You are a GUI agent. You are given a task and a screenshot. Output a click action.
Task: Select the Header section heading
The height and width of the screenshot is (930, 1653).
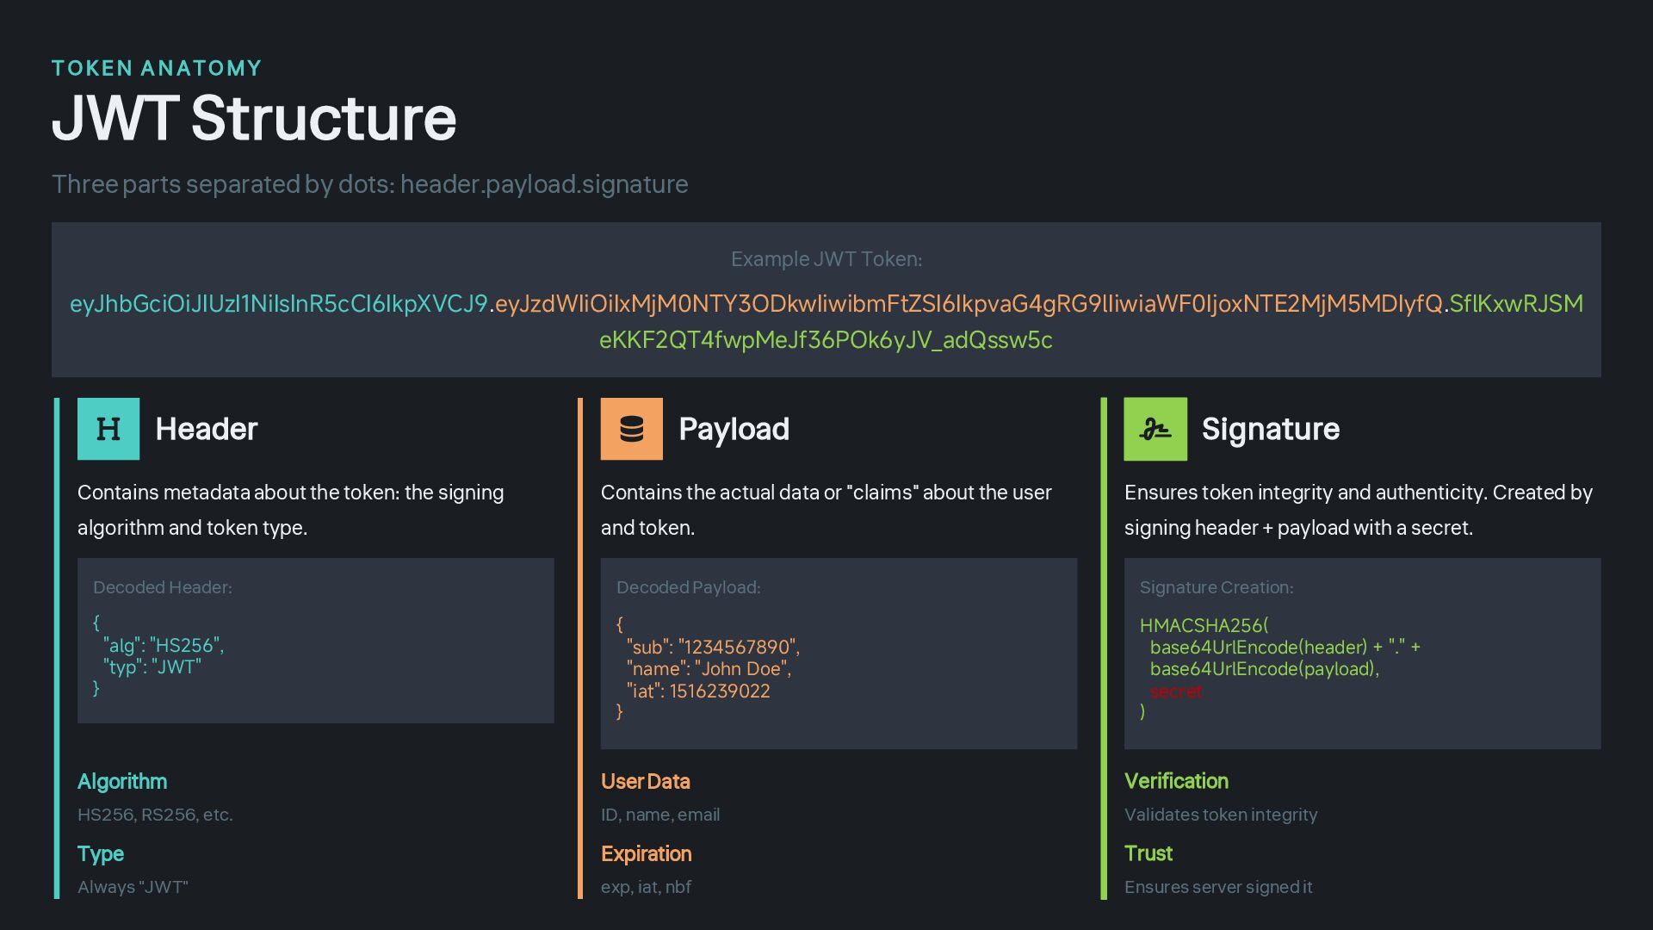coord(206,429)
